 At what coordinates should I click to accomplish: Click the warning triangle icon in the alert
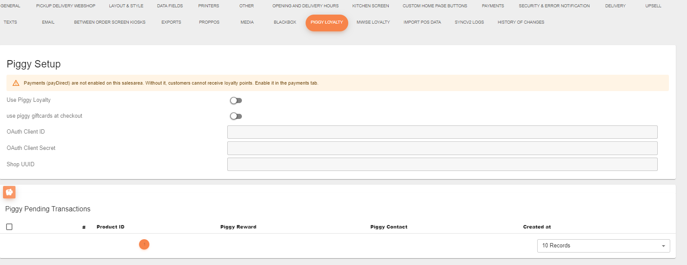pos(16,83)
